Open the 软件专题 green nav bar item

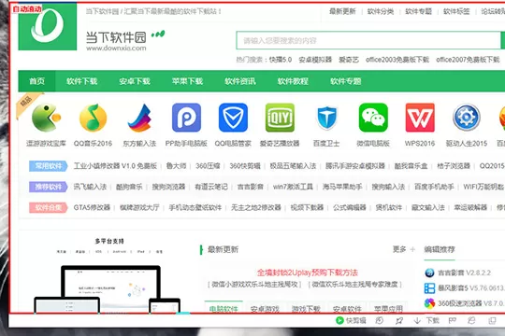coord(346,81)
